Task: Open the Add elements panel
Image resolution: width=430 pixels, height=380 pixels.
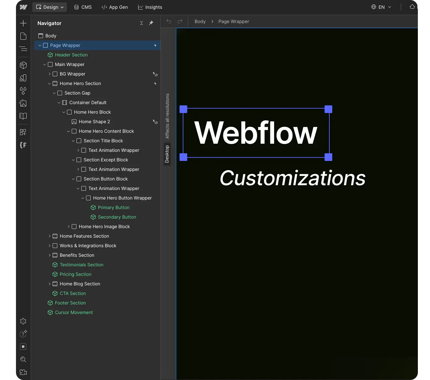Action: 23,23
